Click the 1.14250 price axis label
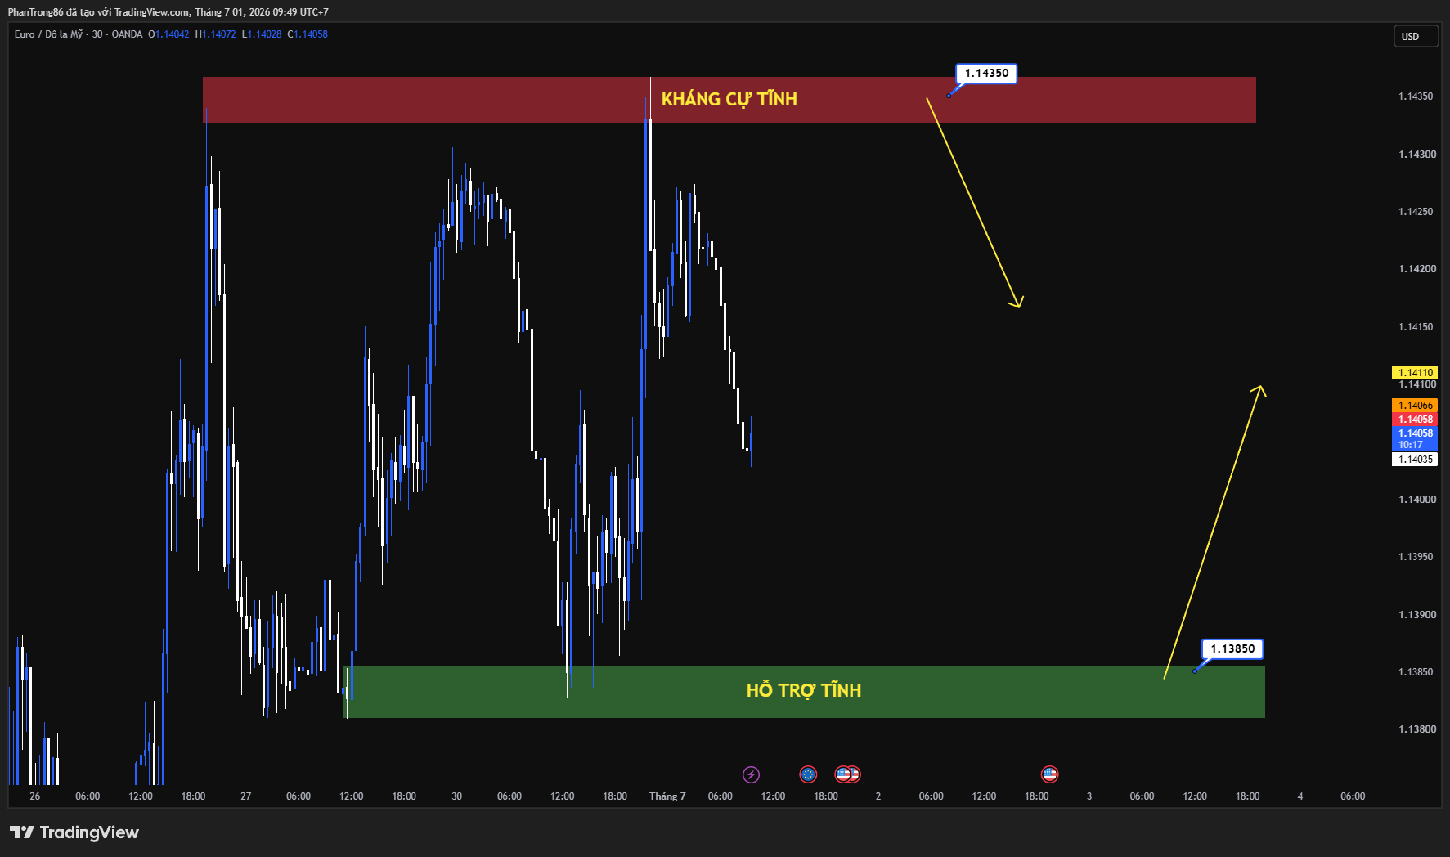Viewport: 1450px width, 857px height. click(1416, 211)
